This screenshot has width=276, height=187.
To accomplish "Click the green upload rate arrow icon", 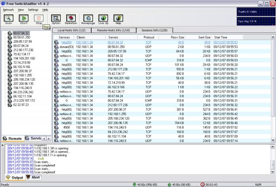I will pyautogui.click(x=169, y=185).
